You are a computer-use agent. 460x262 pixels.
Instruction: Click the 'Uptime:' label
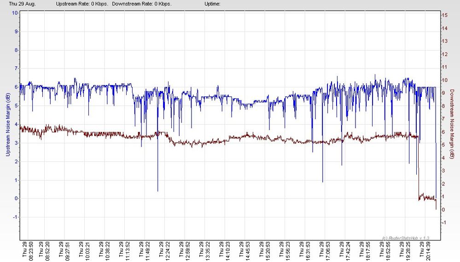point(212,4)
